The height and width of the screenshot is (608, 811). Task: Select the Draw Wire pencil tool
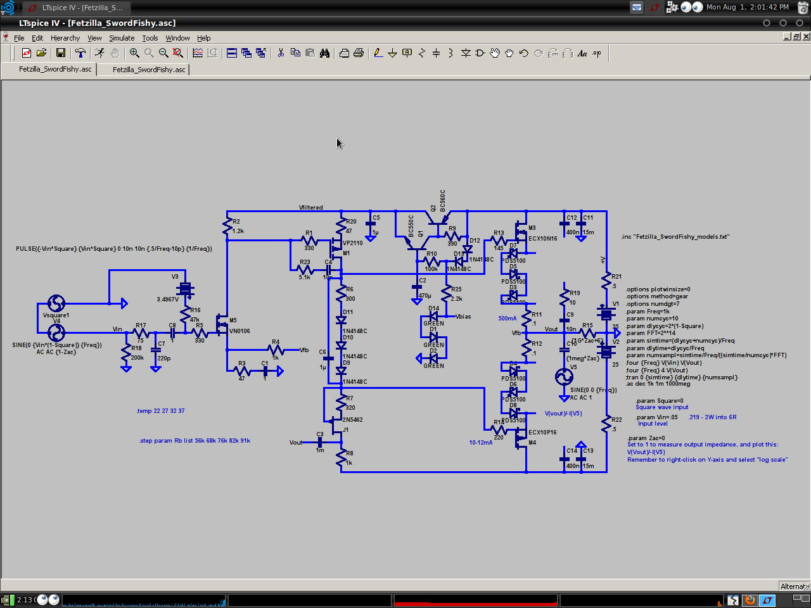click(378, 53)
